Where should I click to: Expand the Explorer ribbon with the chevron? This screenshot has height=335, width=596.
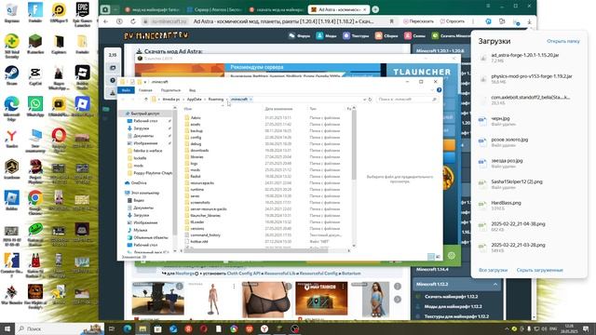tap(432, 90)
